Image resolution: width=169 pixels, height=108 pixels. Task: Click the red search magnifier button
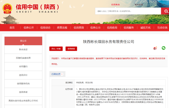tap(165, 11)
